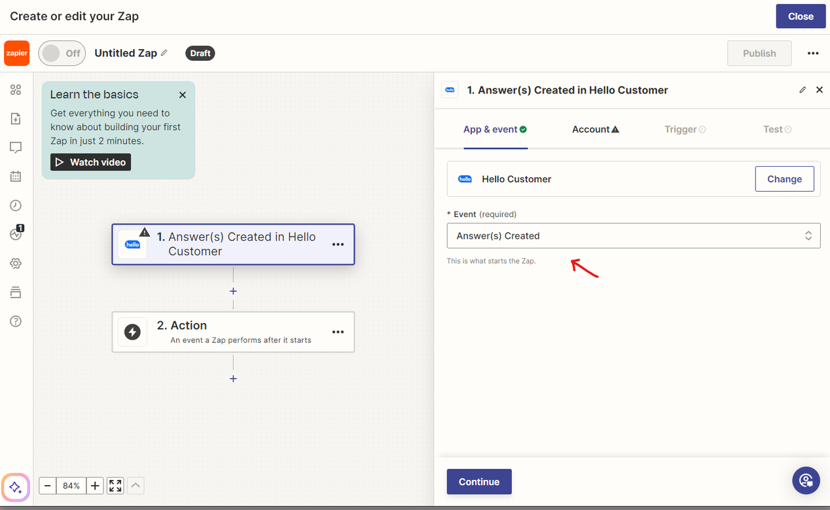Open the apps grid icon in sidebar
This screenshot has width=830, height=510.
click(x=16, y=90)
